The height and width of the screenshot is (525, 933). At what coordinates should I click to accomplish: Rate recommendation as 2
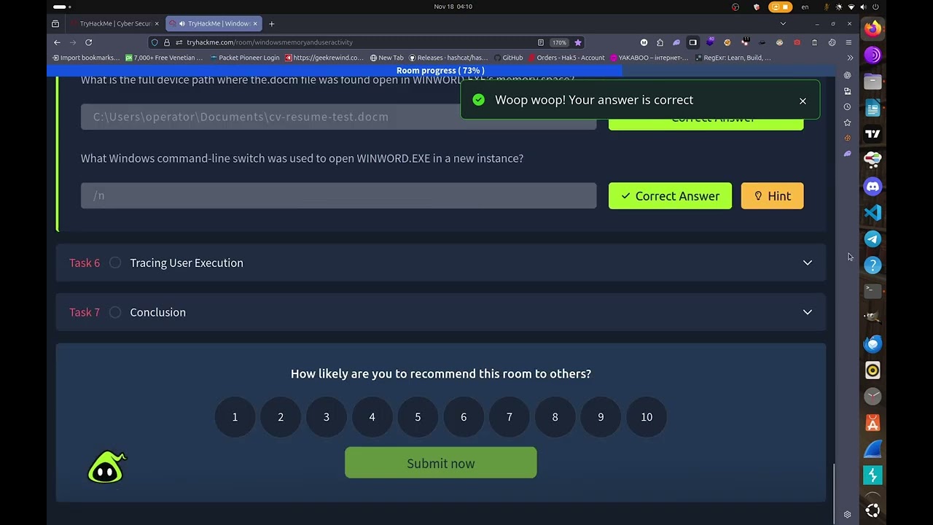[281, 417]
